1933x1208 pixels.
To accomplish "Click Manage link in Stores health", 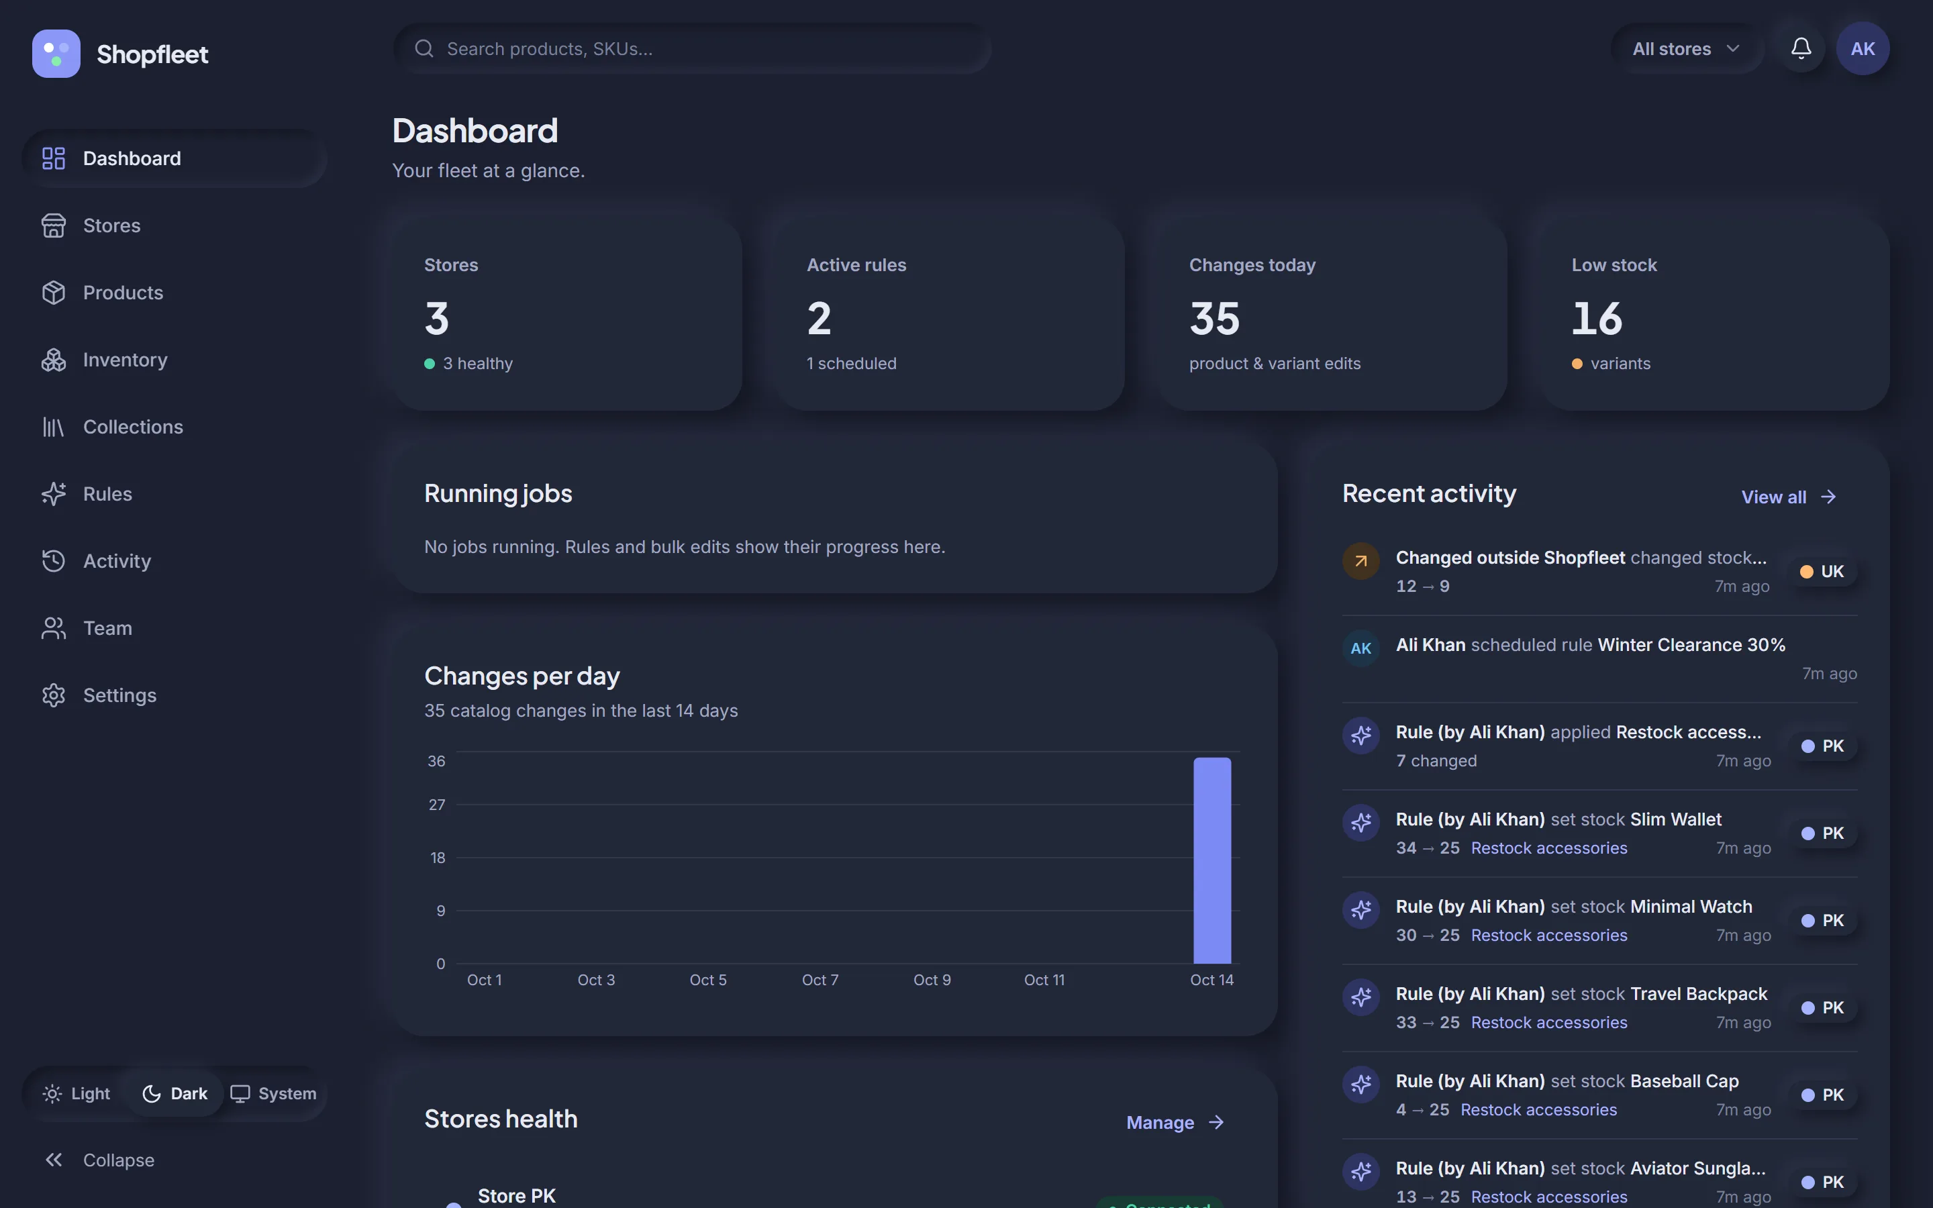I will (1175, 1123).
